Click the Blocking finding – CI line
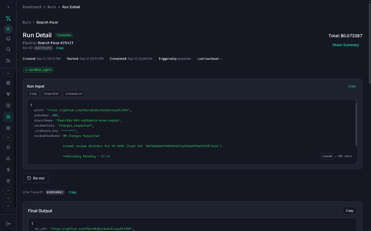Screen dimensions: 371x231 (87, 156)
